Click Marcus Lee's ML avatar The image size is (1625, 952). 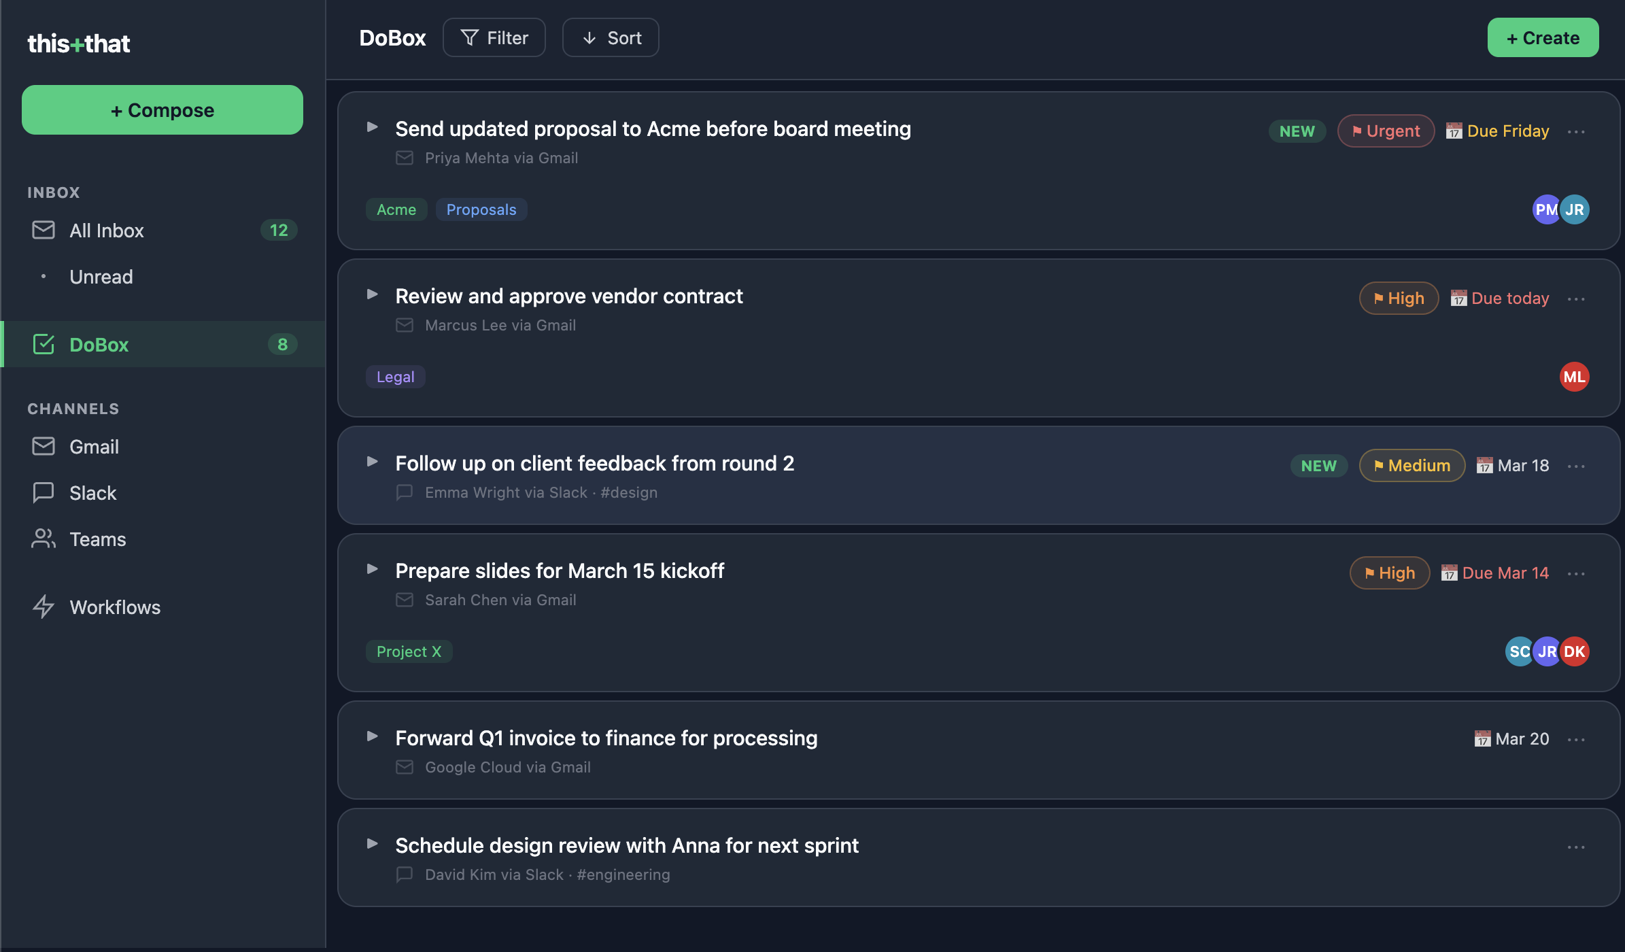tap(1575, 376)
